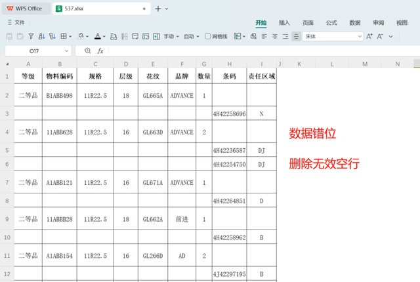The width and height of the screenshot is (420, 282).
Task: Click the zoom magnifier in formula bar
Action: [87, 51]
